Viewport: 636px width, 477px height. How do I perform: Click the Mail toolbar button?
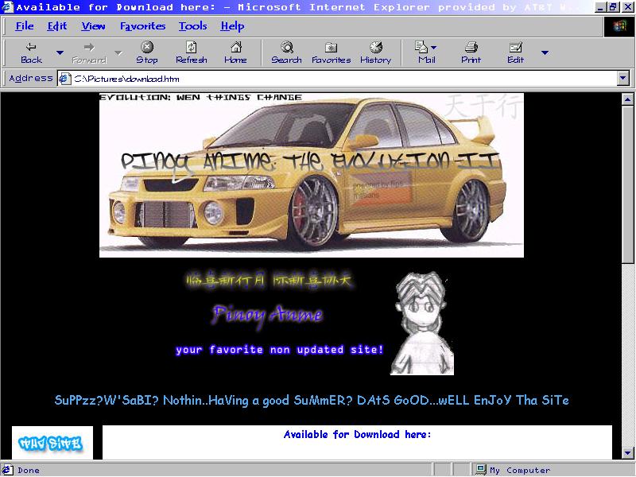pos(423,52)
